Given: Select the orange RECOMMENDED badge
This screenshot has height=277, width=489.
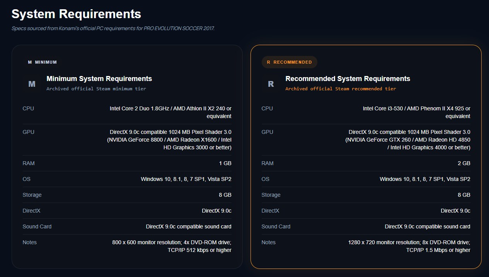Looking at the screenshot, I should tap(289, 62).
